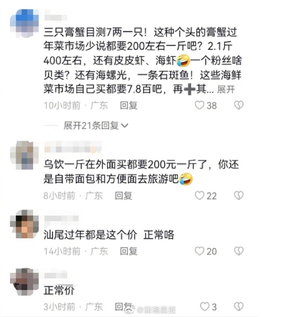Image resolution: width=301 pixels, height=317 pixels.
Task: Dislike the 乌饮一斤 comment
Action: (239, 195)
